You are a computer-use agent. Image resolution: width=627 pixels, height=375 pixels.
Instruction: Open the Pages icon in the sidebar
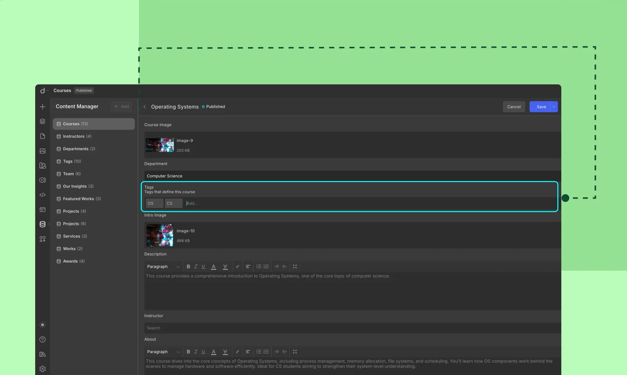coord(43,136)
